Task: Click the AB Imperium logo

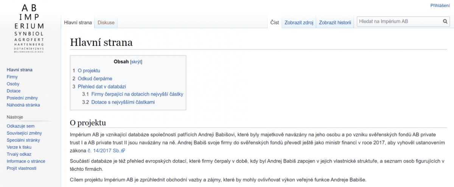Action: [29, 28]
